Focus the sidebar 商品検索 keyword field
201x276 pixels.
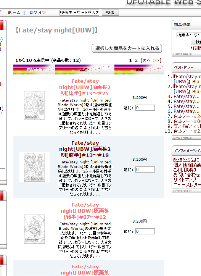tap(189, 35)
